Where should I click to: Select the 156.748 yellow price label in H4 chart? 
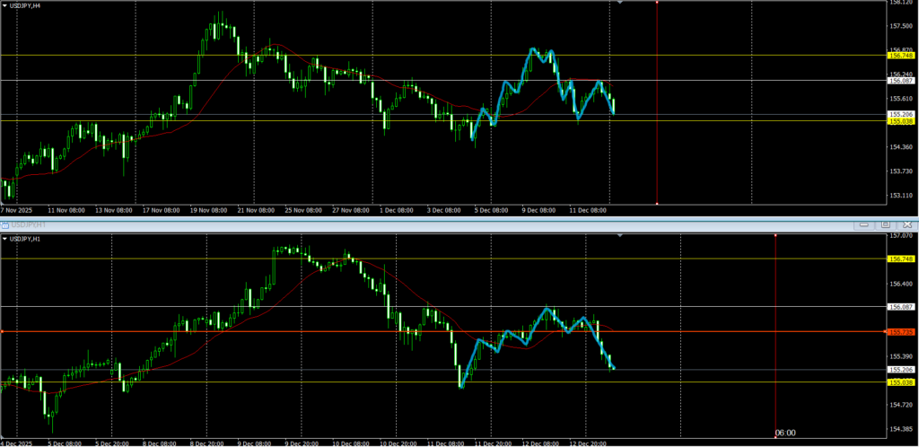click(x=900, y=55)
